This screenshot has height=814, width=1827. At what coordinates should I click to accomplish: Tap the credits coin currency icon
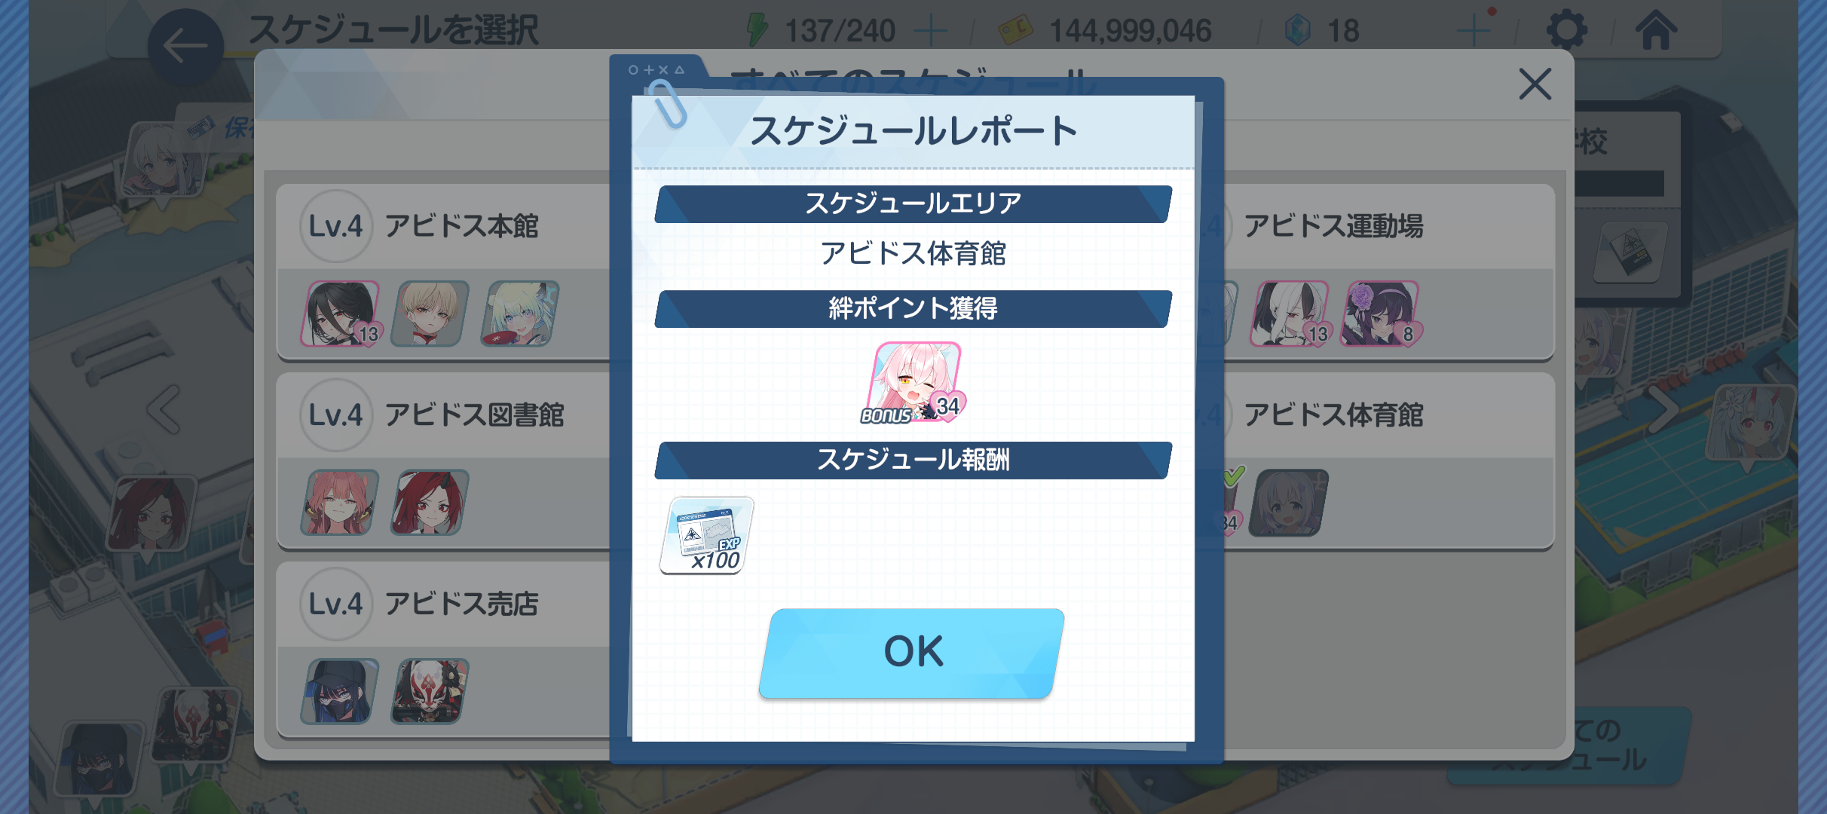point(1015,31)
